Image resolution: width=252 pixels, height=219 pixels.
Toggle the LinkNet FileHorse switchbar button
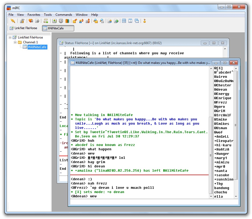24,28
